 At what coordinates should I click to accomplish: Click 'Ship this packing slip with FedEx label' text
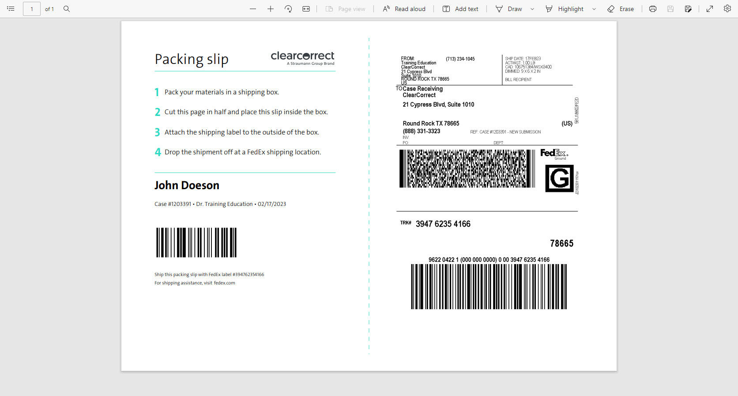click(209, 275)
